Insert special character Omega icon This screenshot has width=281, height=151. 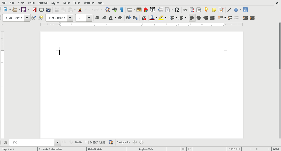pyautogui.click(x=177, y=10)
